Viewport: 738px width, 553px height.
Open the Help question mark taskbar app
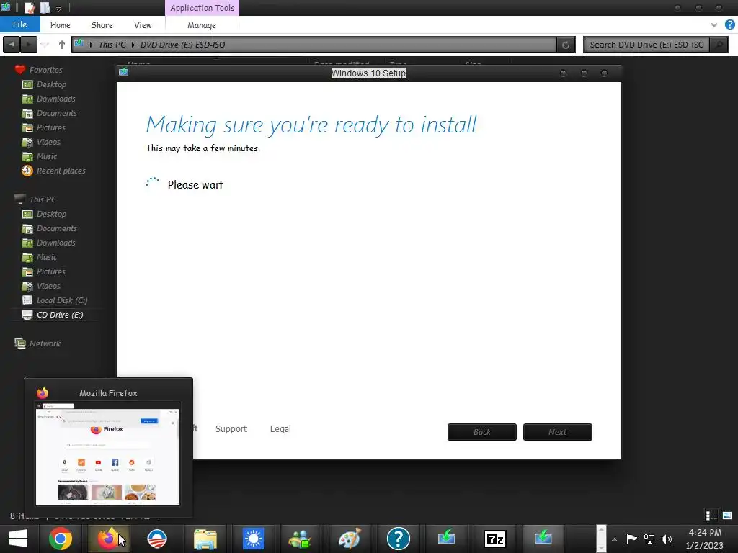tap(398, 539)
